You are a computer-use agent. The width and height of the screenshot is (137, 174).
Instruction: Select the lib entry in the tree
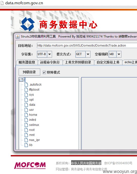[31, 145]
